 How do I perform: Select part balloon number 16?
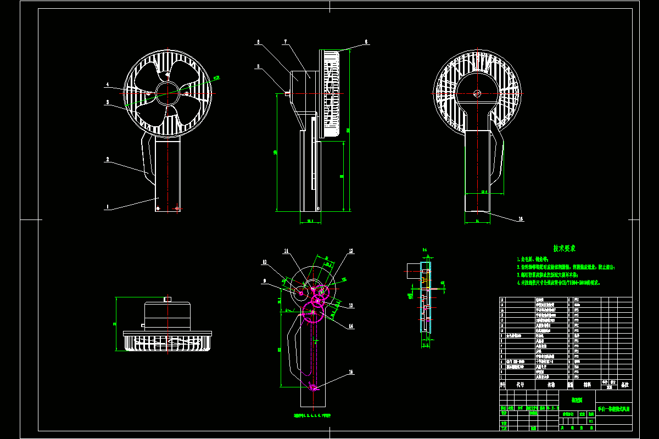click(x=520, y=218)
